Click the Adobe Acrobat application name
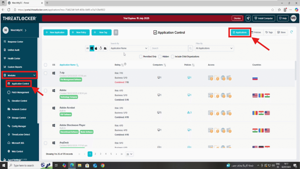 [67, 108]
